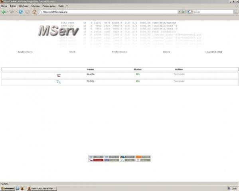This screenshot has width=239, height=191.
Task: Go to the browser home page icon
Action: (34, 12)
